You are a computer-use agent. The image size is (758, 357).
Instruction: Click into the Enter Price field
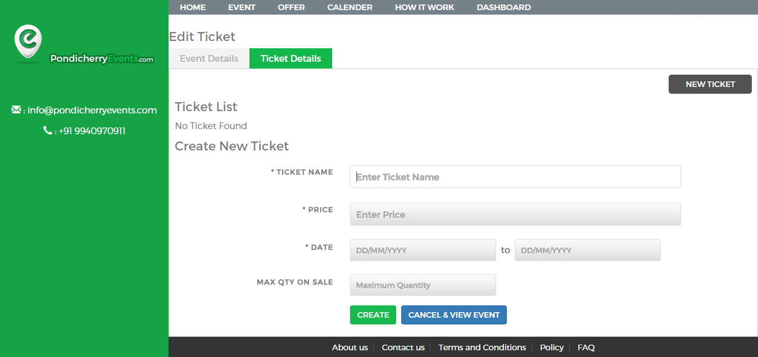(515, 214)
